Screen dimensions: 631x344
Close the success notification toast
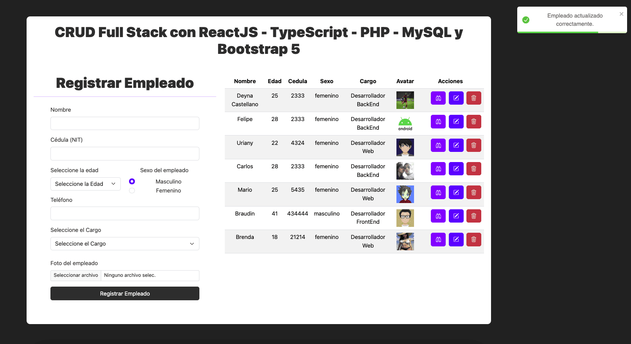(x=621, y=14)
